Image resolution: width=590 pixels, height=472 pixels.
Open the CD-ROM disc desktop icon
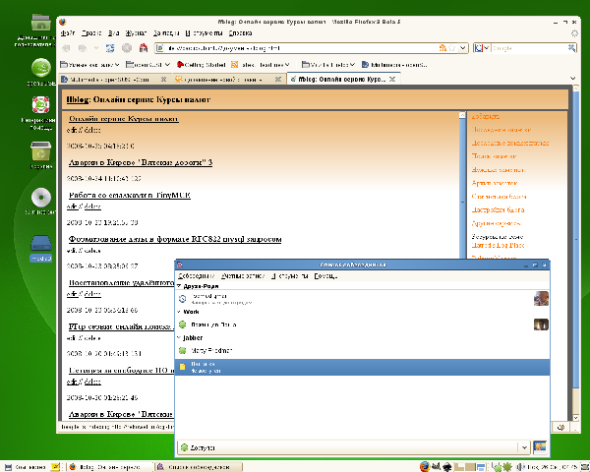41,196
